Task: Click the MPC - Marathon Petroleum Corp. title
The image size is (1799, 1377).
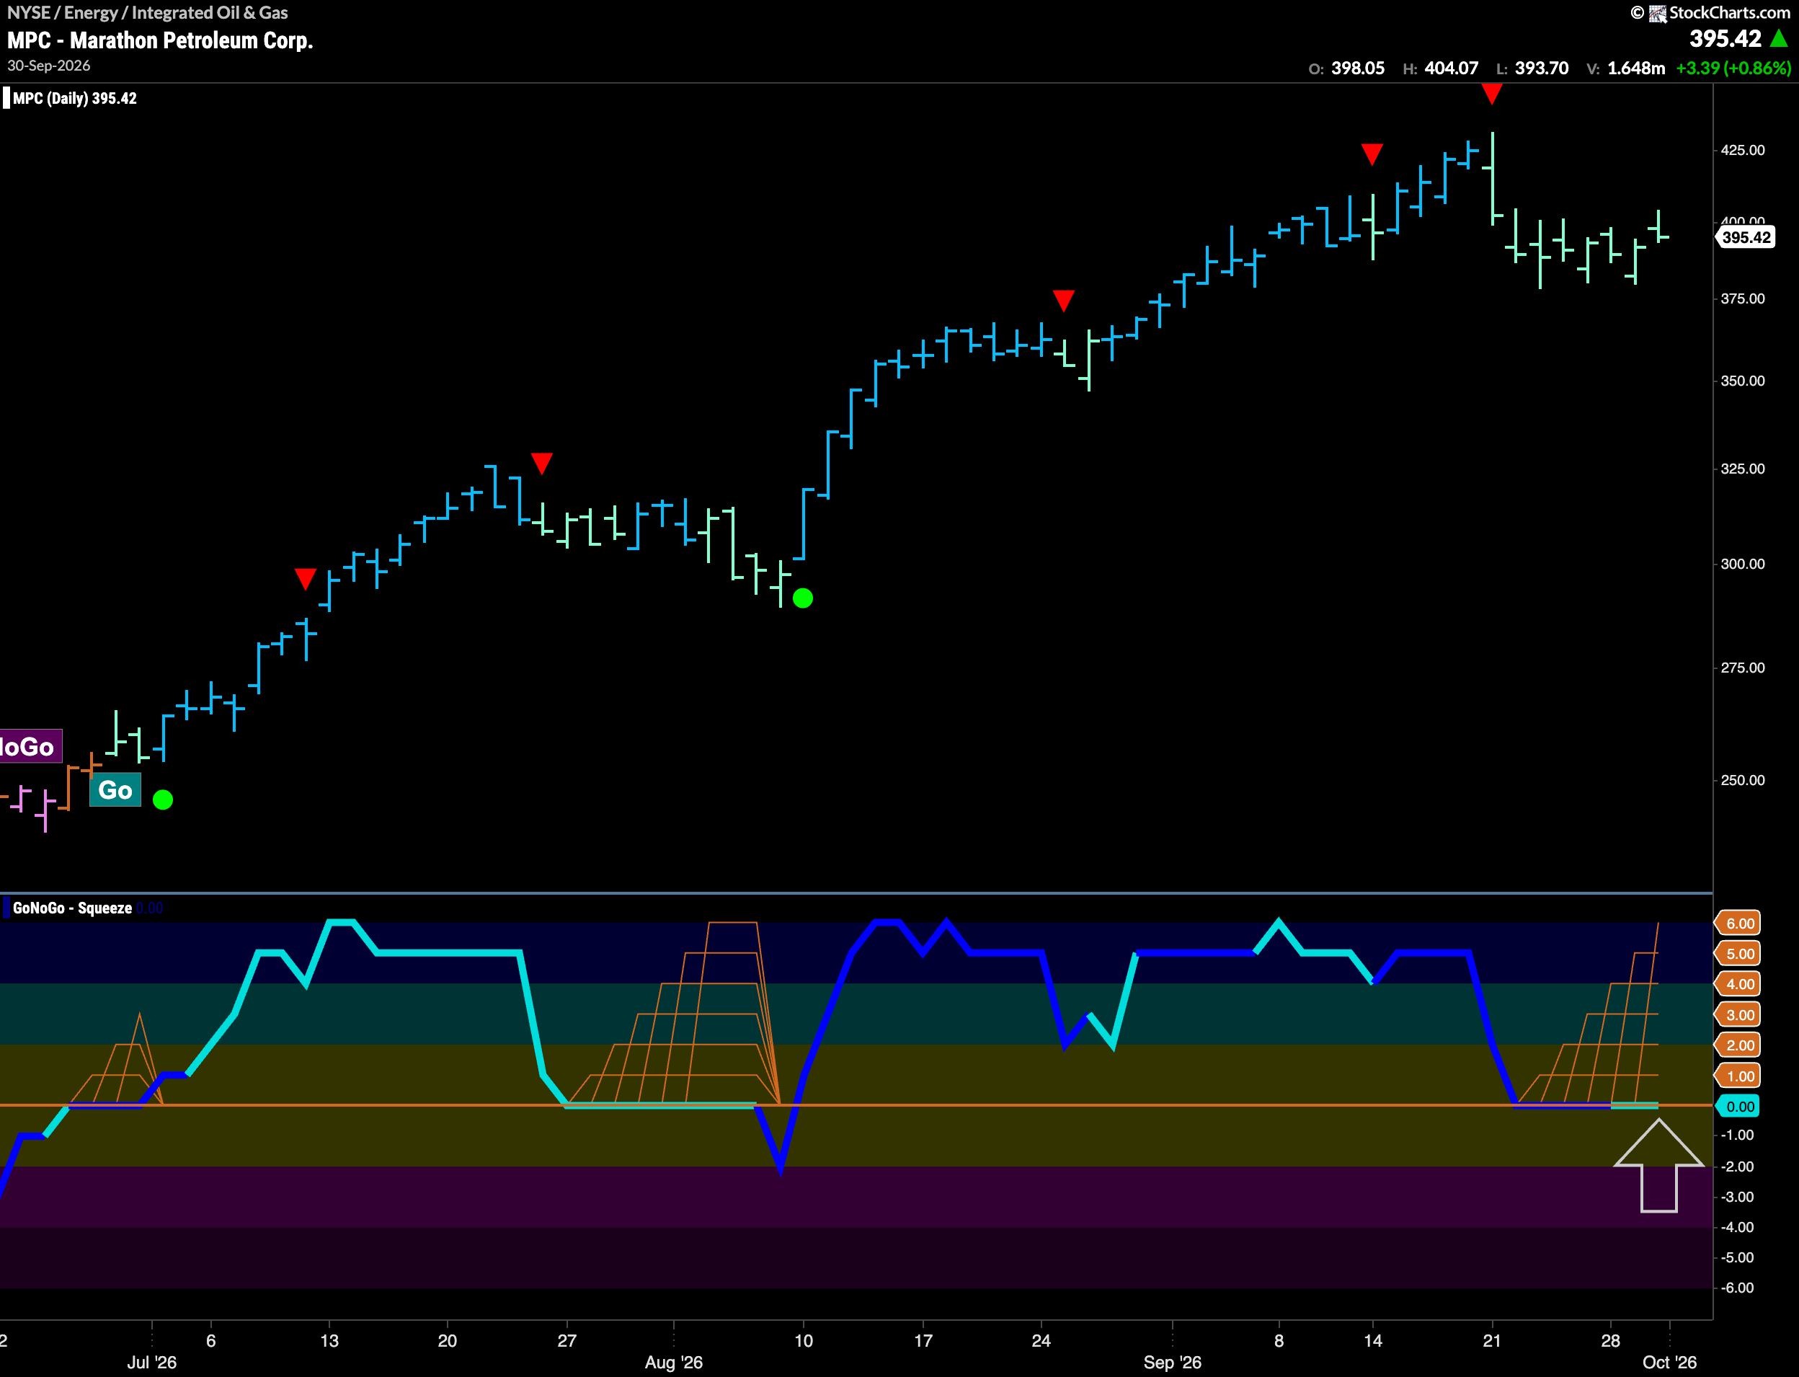Action: coord(161,40)
